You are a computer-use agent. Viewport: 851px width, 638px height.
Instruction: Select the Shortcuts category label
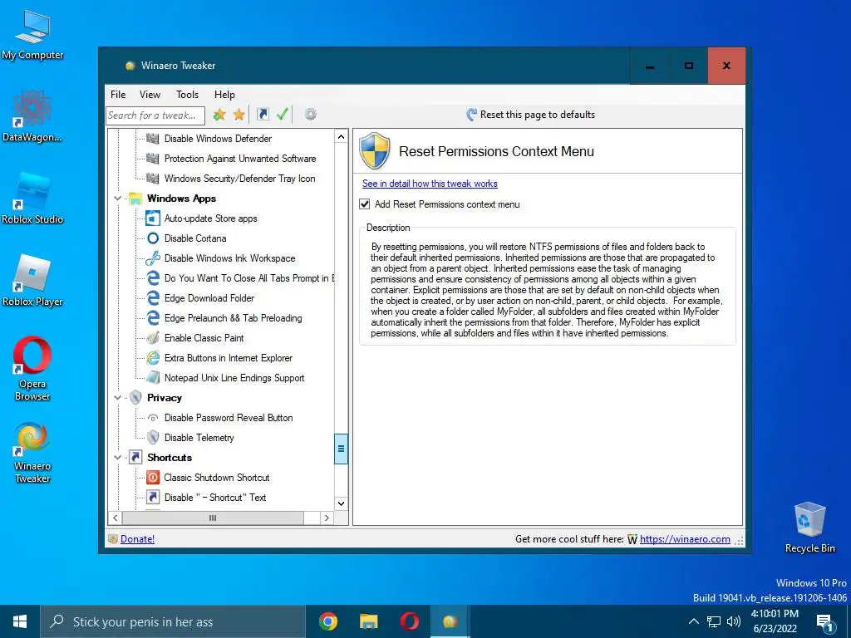(x=170, y=458)
